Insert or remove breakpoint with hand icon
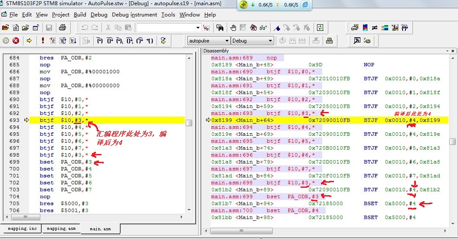The width and height of the screenshot is (458, 239). click(233, 28)
